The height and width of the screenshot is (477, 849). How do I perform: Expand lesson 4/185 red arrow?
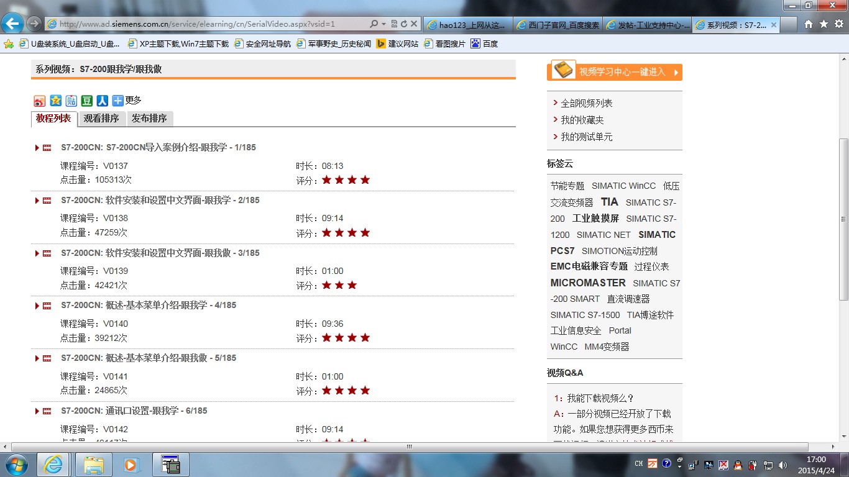pos(37,306)
